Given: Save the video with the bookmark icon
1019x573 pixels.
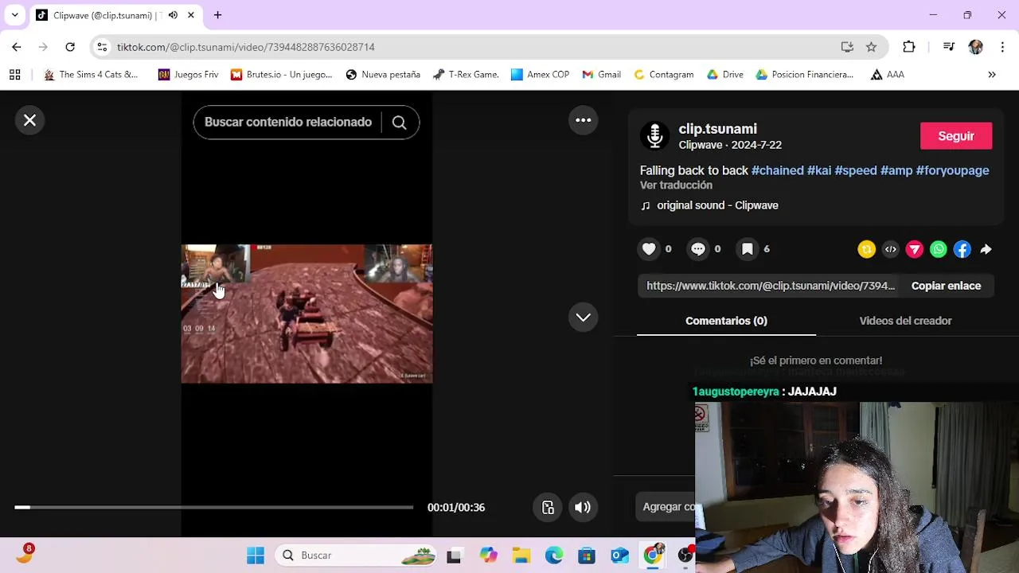Looking at the screenshot, I should coord(748,249).
